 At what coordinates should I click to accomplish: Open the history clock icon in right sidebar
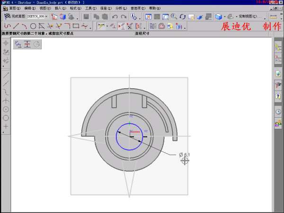click(278, 112)
